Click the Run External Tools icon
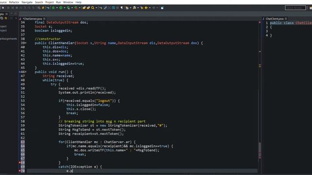312x175 pixels. click(x=76, y=8)
